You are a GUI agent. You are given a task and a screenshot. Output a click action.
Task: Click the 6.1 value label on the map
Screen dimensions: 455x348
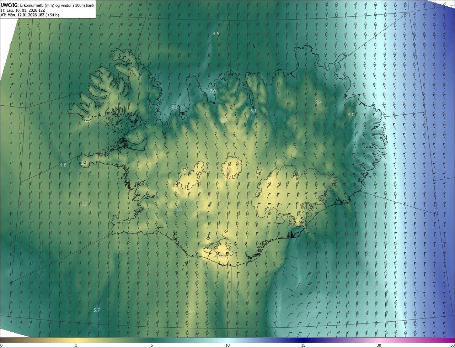pos(253,111)
